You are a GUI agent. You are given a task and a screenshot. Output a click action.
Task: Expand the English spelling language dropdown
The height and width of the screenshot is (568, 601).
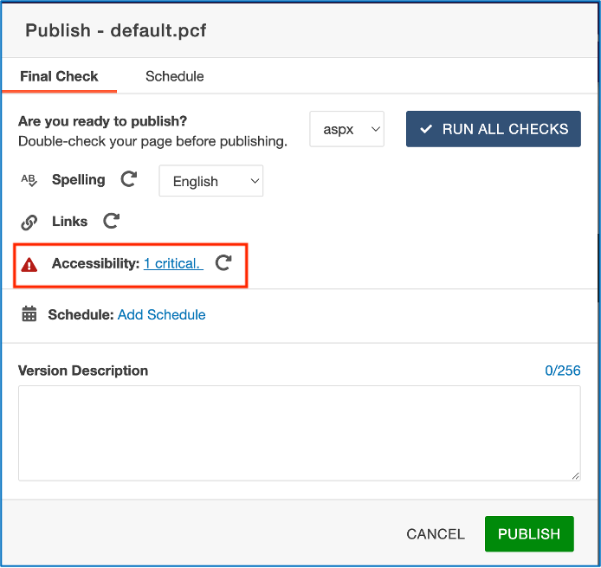tap(210, 181)
